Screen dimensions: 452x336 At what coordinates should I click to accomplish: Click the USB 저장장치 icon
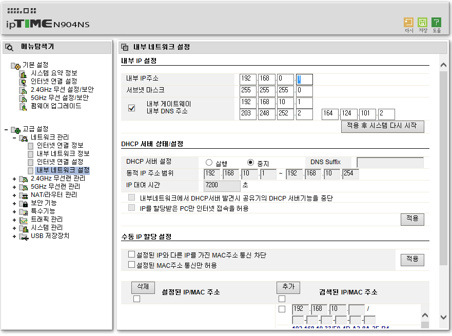point(24,236)
